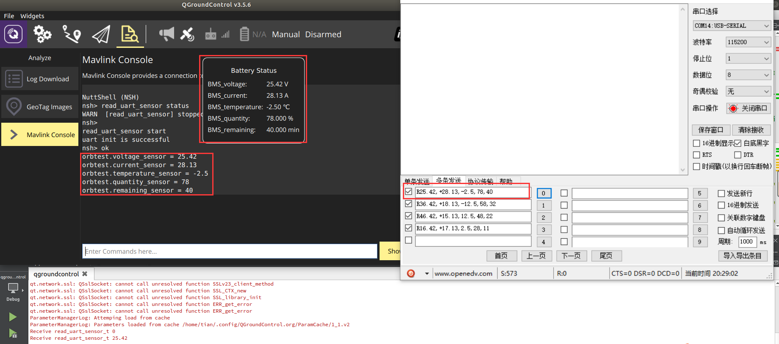
Task: Toggle 16进制显示 hex display checkbox
Action: coord(696,143)
